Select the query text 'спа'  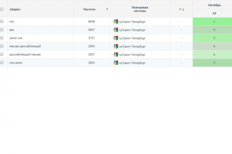[x=12, y=22]
